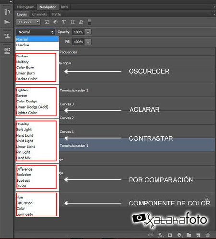Open the Fill slider dropdown arrow
Image resolution: width=216 pixels, height=239 pixels.
pyautogui.click(x=88, y=42)
